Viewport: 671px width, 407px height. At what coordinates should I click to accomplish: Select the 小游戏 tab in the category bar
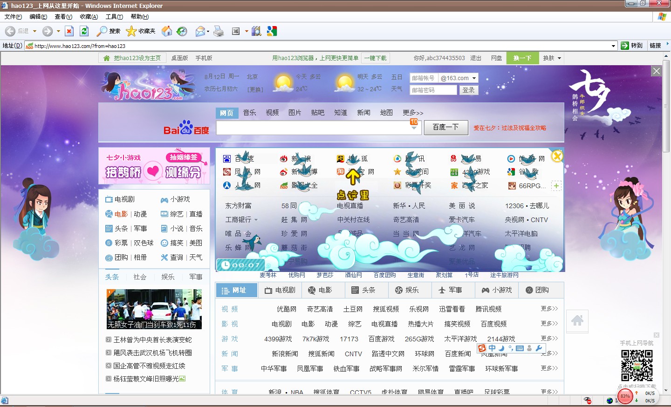tap(497, 290)
